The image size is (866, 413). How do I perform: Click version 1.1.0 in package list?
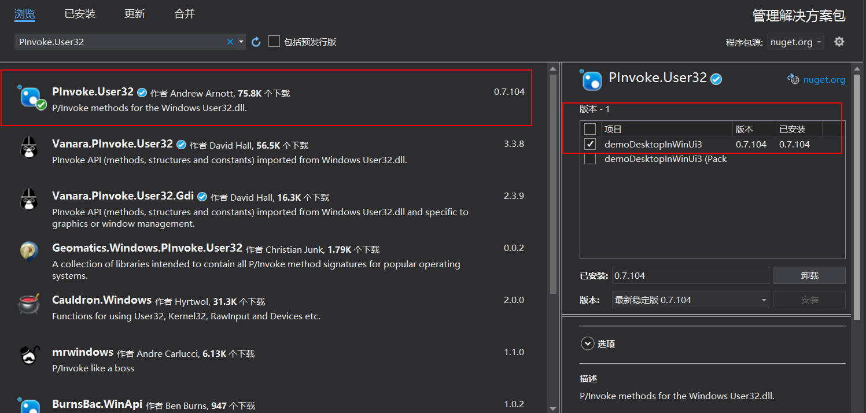tap(514, 352)
